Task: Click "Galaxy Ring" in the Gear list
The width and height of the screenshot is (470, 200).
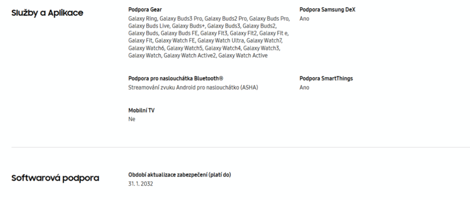Action: (142, 19)
